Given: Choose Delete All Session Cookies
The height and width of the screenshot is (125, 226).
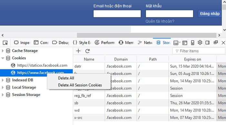Looking at the screenshot, I should (80, 85).
